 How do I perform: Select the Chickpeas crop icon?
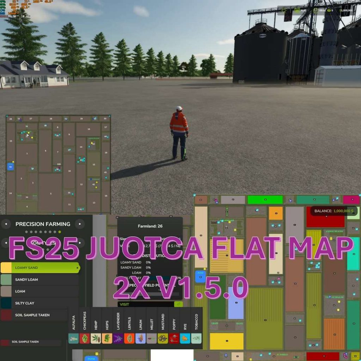point(85,338)
